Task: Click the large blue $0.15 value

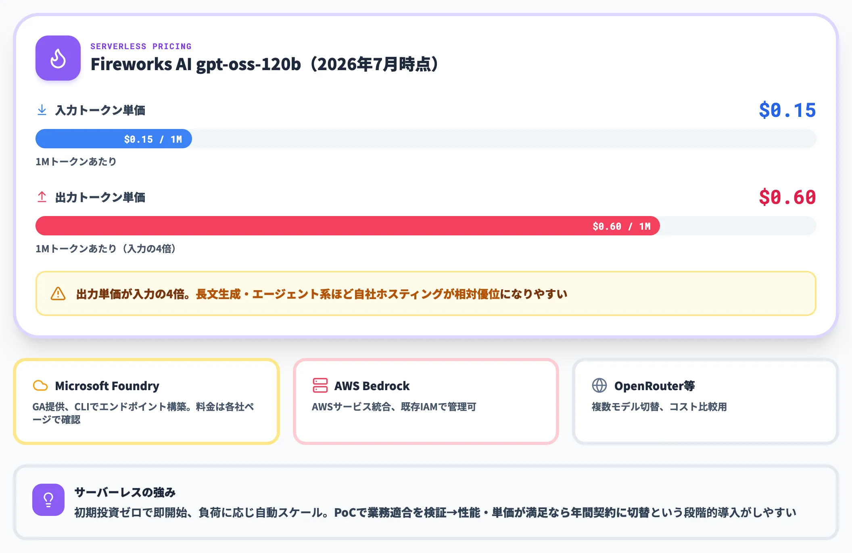Action: (787, 110)
